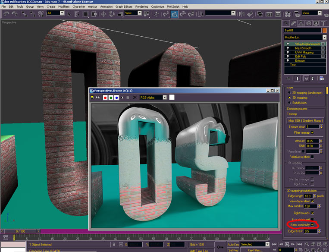Screen dimensions: 329x252
Task: Toggle Filter texmap checkbox
Action: click(313, 132)
